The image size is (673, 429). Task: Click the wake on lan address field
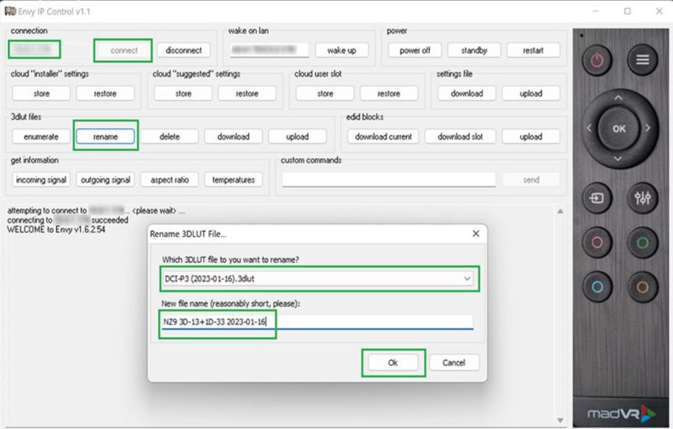tap(269, 50)
